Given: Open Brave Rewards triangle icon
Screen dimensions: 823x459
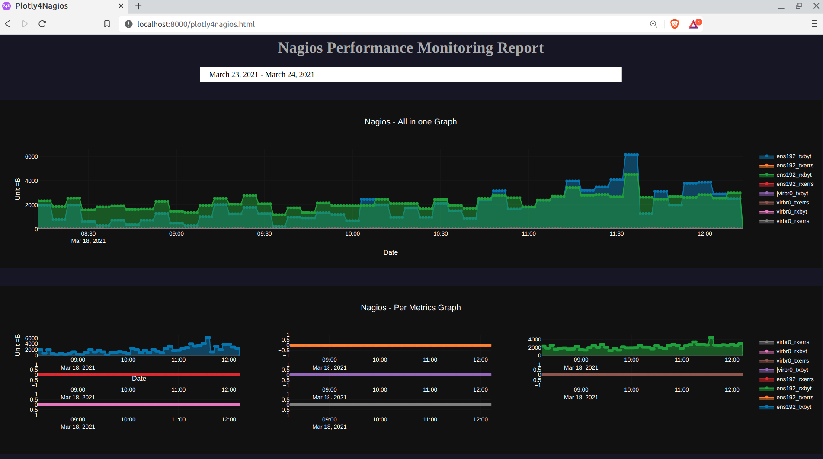Looking at the screenshot, I should point(695,24).
